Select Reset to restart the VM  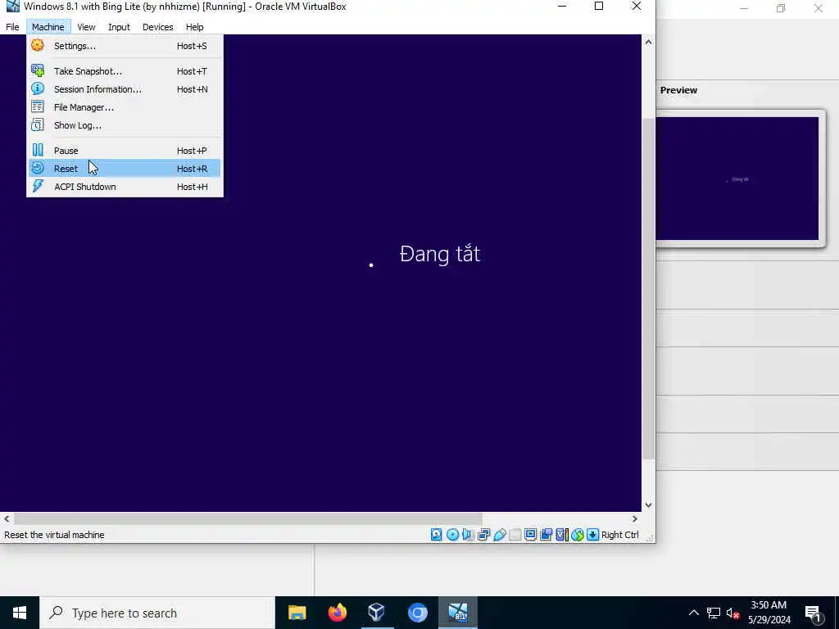(x=125, y=169)
